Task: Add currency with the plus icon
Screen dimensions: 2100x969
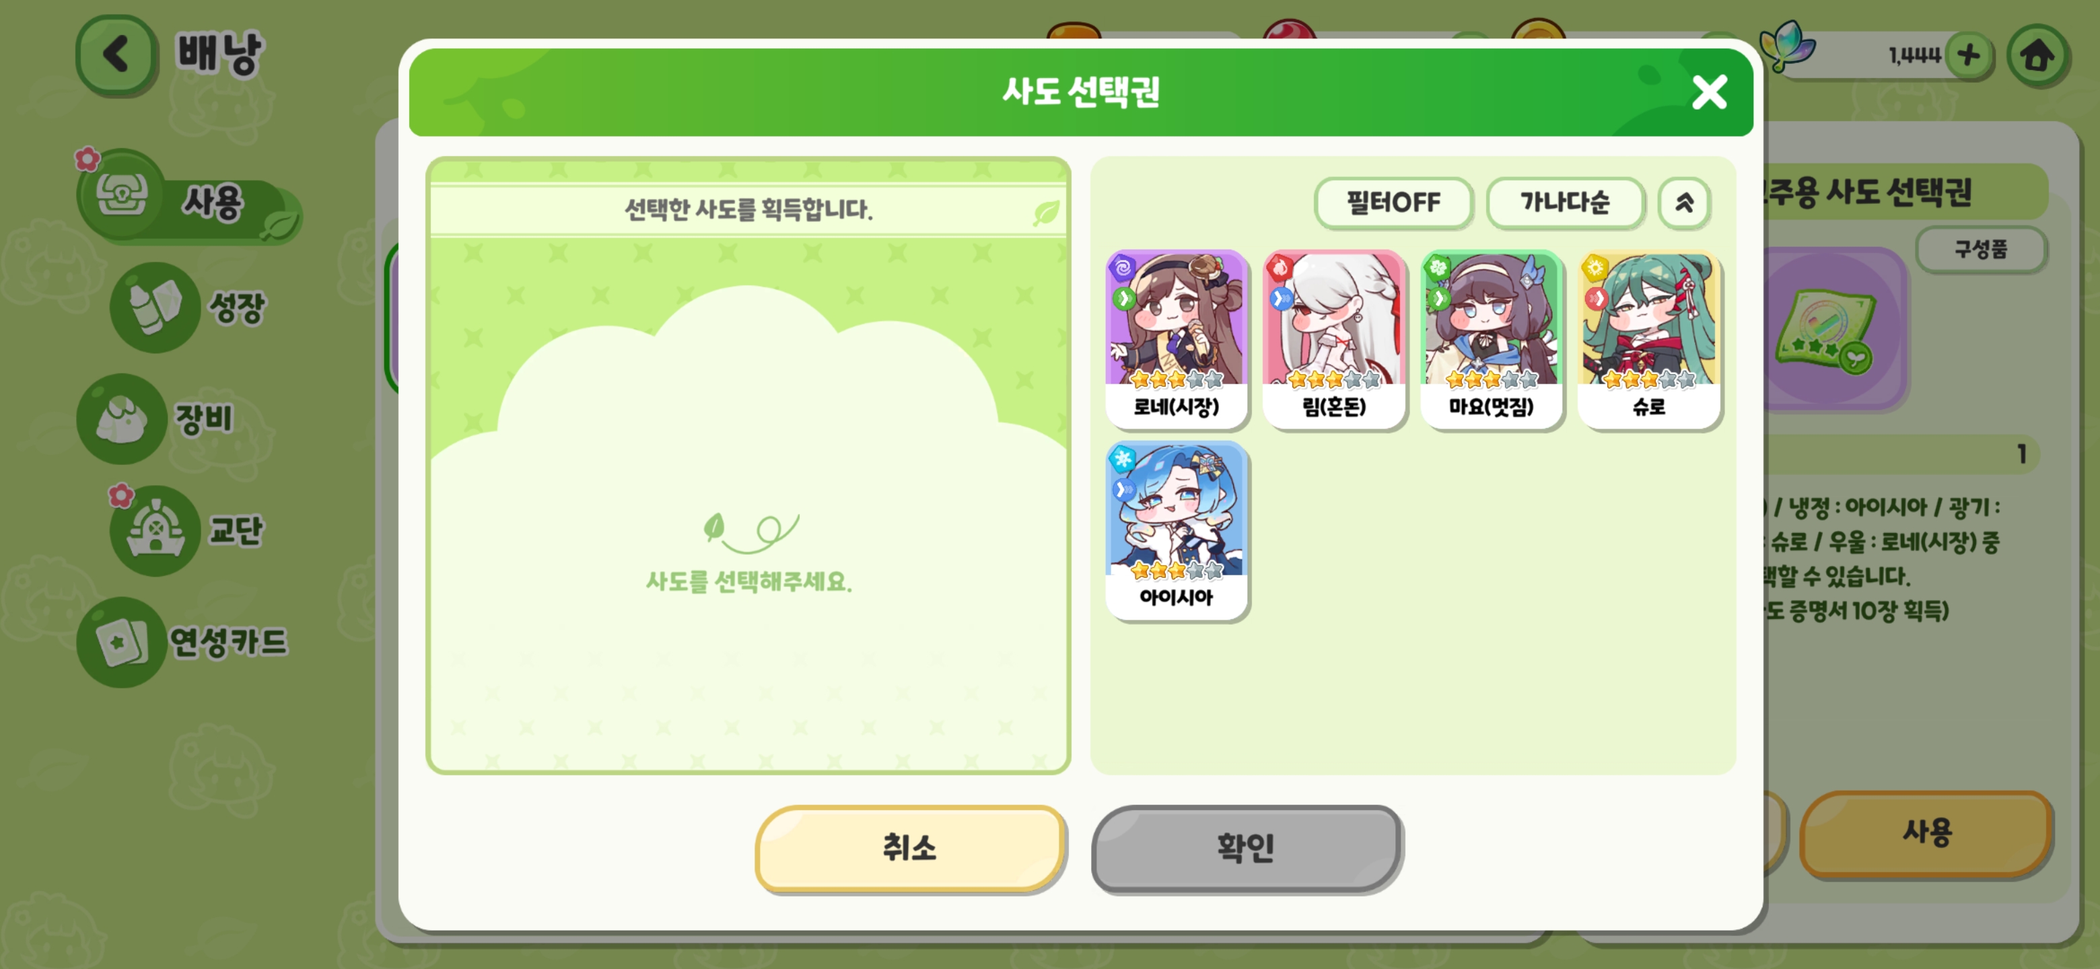Action: click(1969, 55)
